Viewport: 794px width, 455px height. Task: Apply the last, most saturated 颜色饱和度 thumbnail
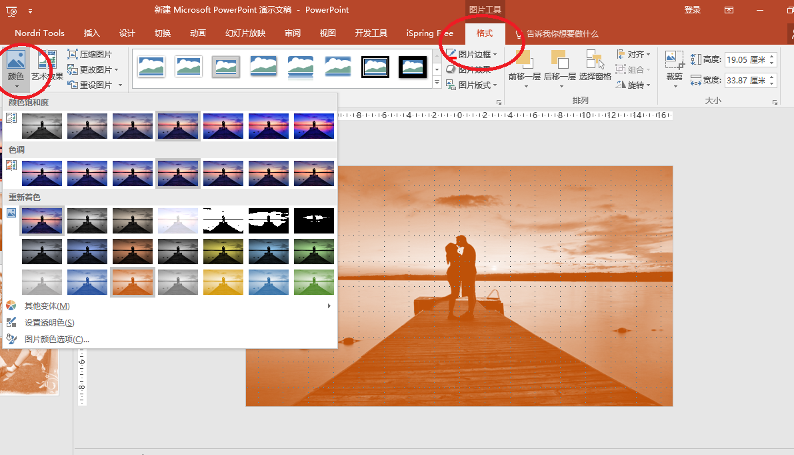coord(314,125)
